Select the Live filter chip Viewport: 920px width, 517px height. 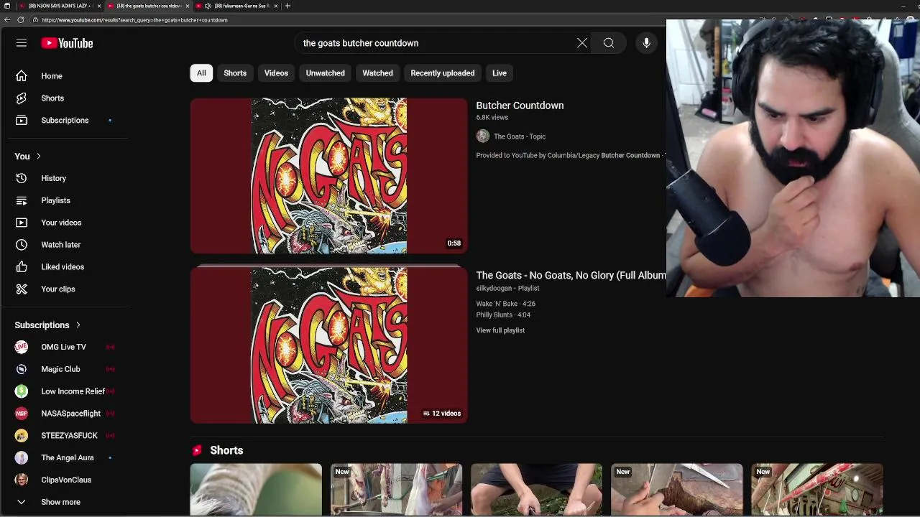pyautogui.click(x=500, y=73)
